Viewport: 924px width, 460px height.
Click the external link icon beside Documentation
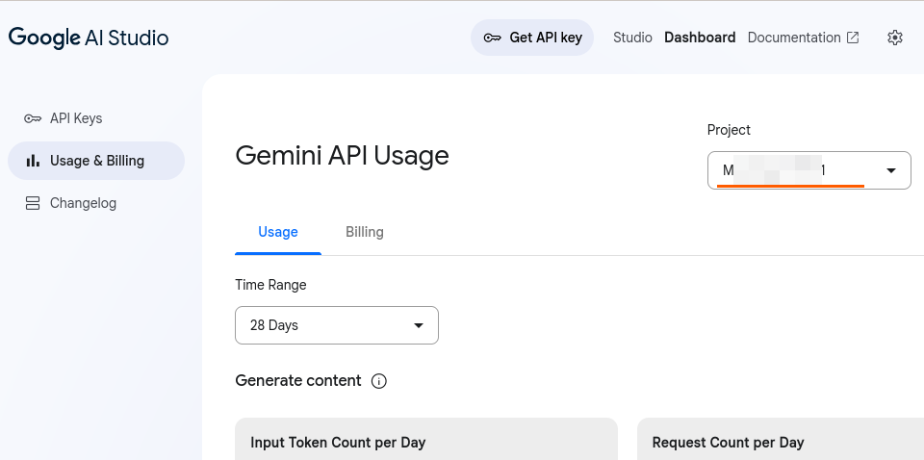coord(852,38)
